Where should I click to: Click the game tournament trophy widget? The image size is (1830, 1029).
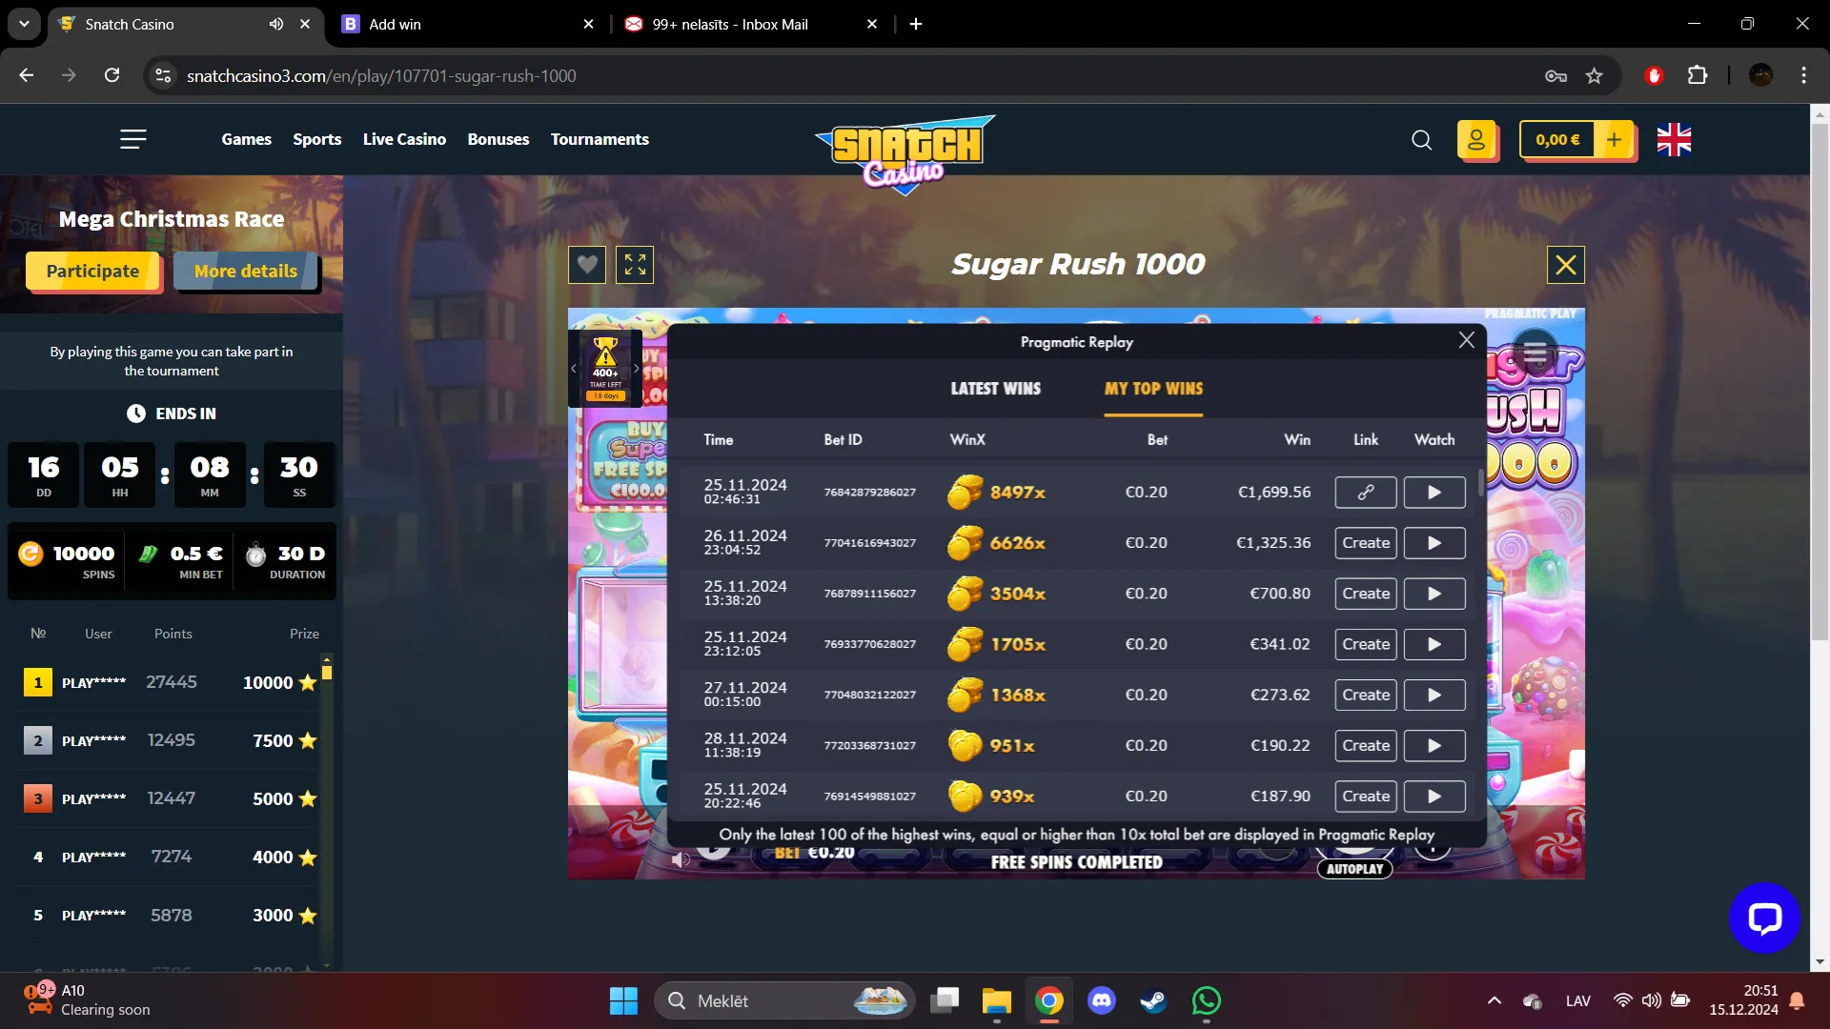click(605, 369)
